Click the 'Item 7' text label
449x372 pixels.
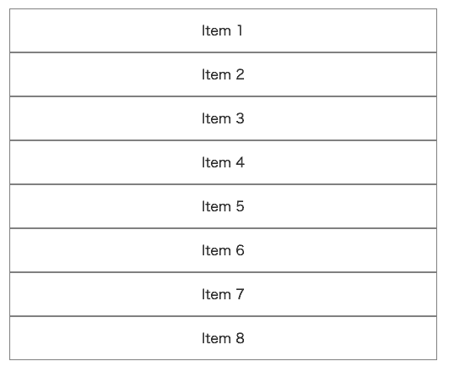[x=223, y=294]
